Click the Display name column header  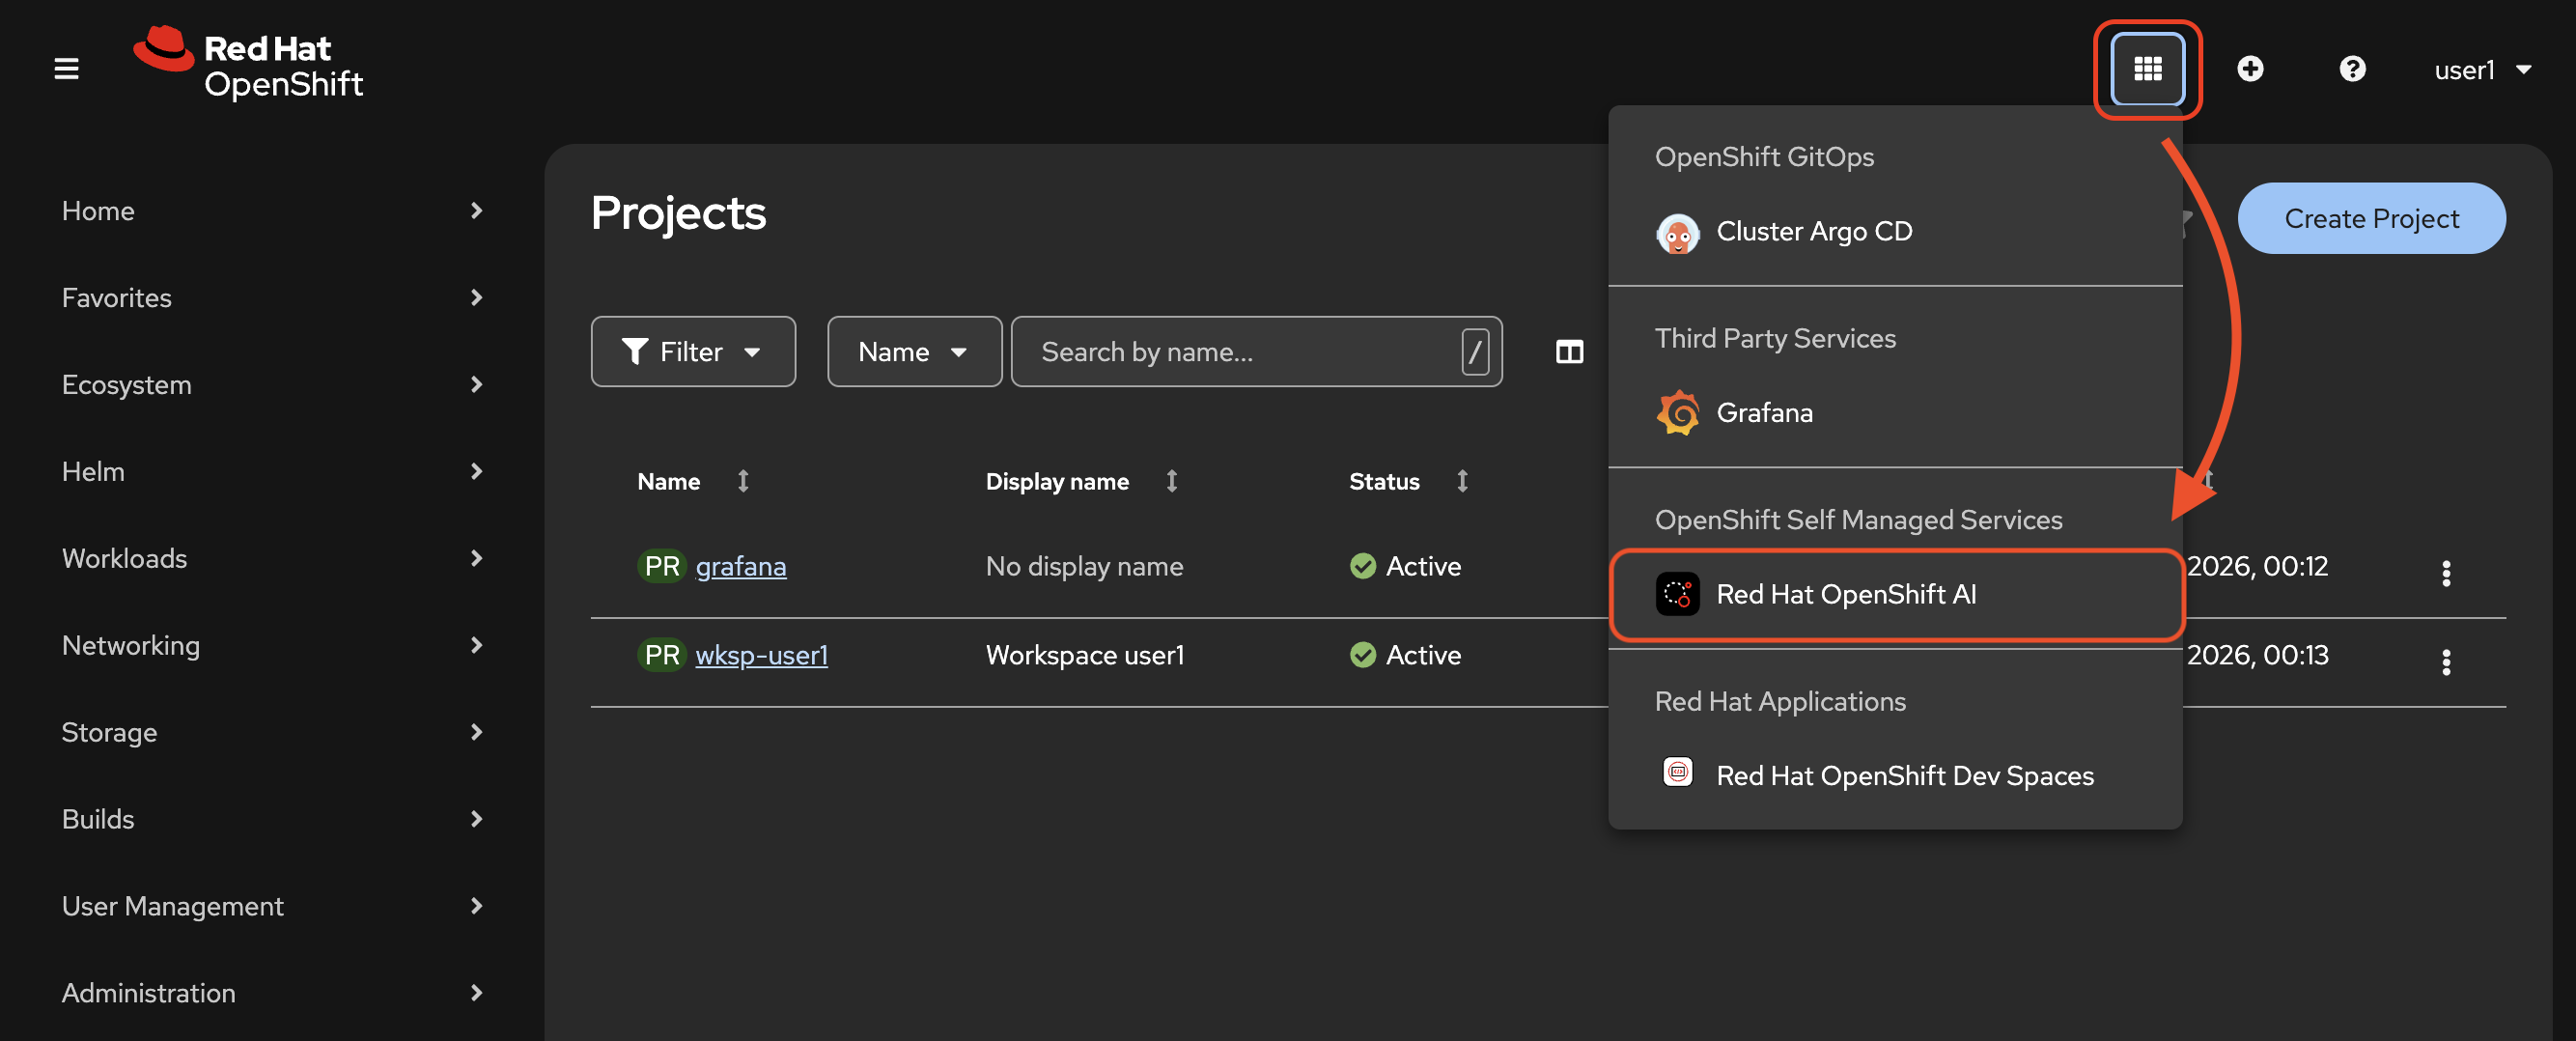tap(1057, 482)
